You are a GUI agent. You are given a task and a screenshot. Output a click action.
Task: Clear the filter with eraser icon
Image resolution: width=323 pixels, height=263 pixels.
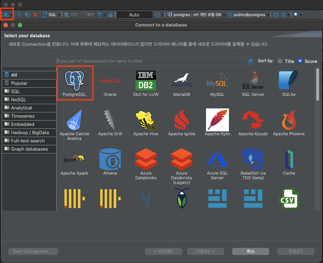(x=250, y=61)
